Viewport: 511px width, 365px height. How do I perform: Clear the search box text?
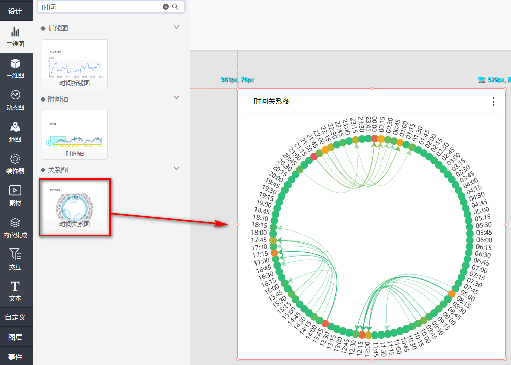tap(166, 7)
